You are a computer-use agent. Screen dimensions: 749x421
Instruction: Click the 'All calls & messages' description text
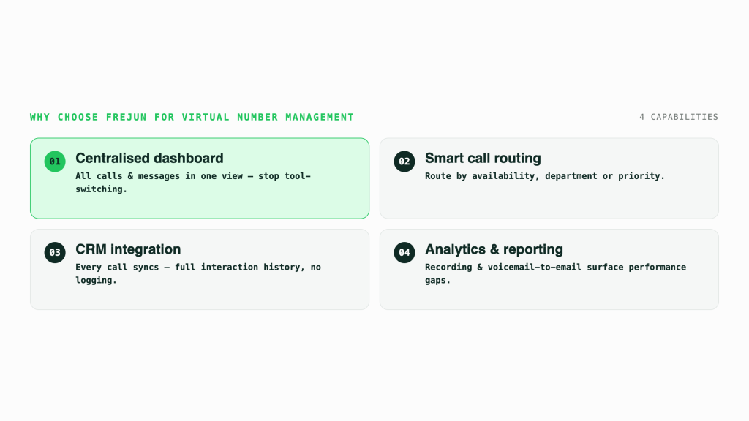193,182
